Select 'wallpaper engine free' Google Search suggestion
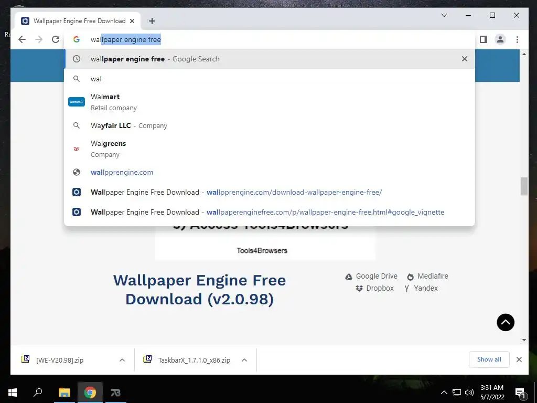 (270, 59)
